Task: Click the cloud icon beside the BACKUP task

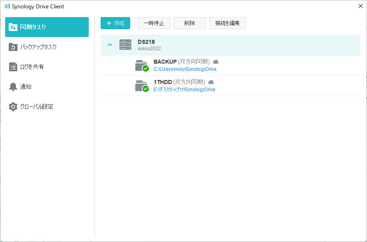Action: pos(216,62)
